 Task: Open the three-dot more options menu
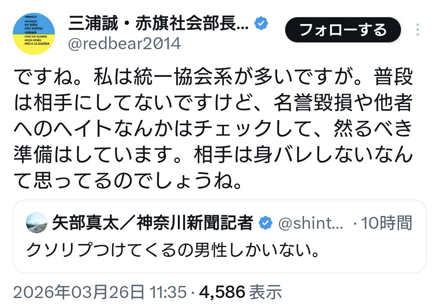[x=417, y=30]
